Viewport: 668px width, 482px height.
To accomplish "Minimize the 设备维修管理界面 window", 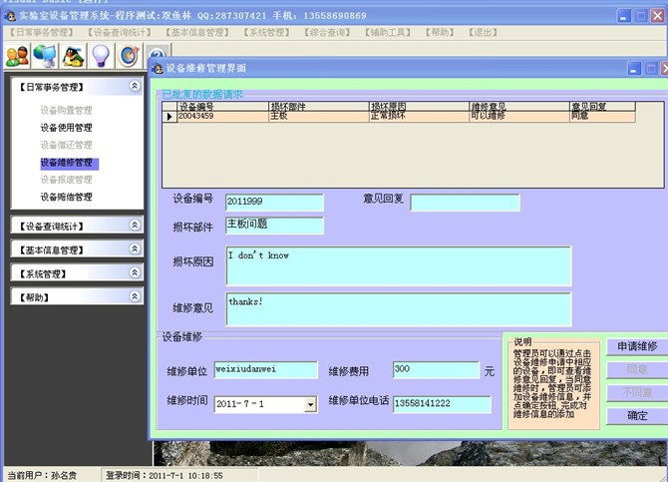I will 634,68.
